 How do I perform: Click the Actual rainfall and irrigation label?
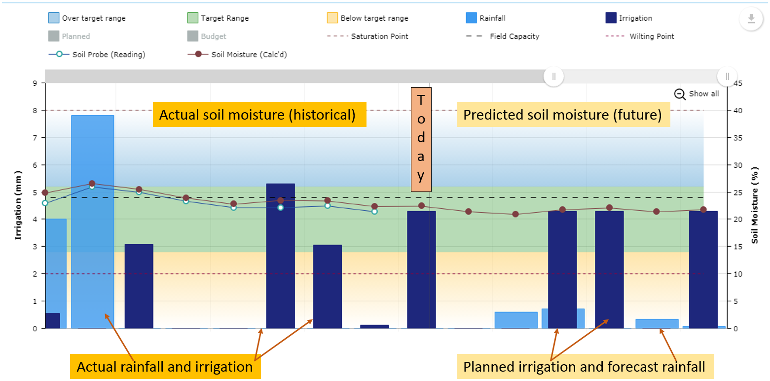point(164,366)
